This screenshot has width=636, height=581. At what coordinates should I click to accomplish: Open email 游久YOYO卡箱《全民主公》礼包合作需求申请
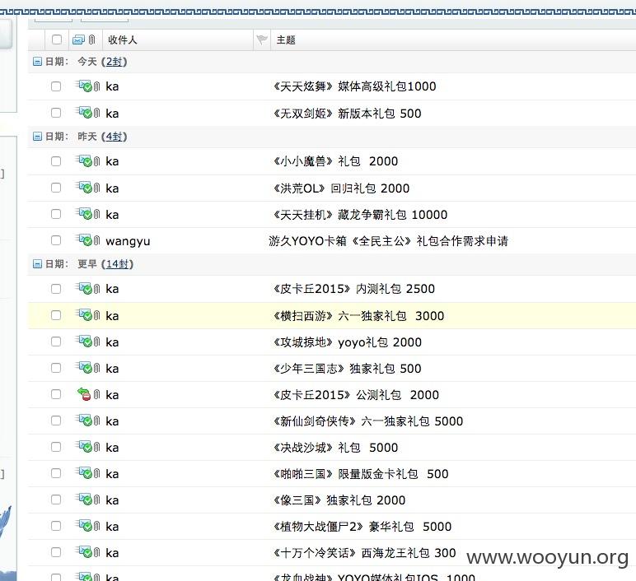pyautogui.click(x=388, y=241)
